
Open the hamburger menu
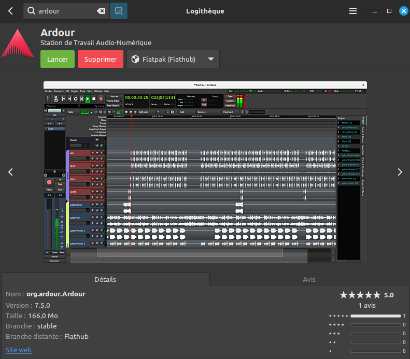click(353, 11)
